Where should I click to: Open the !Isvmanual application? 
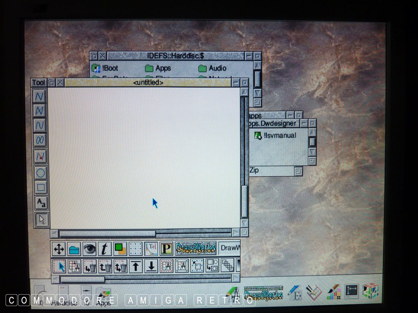[x=275, y=135]
